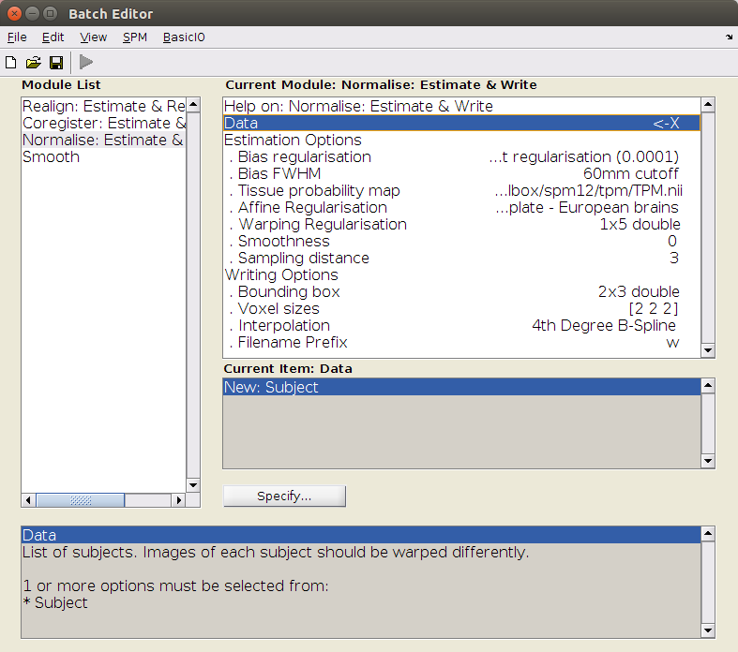Click help panel scroll down arrow
The height and width of the screenshot is (652, 738).
[708, 630]
